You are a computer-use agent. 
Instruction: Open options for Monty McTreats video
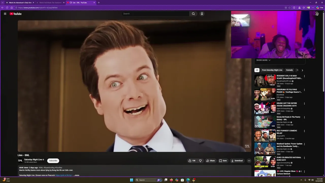coord(304,117)
